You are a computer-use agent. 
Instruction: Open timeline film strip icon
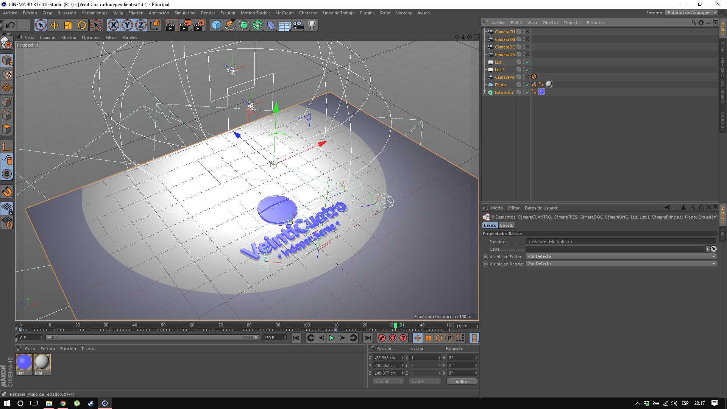click(x=474, y=338)
